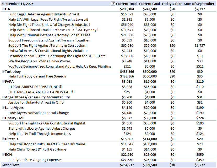Collapse the Turtleboy group
Image resolution: width=217 pixels, height=168 pixels.
(3, 71)
